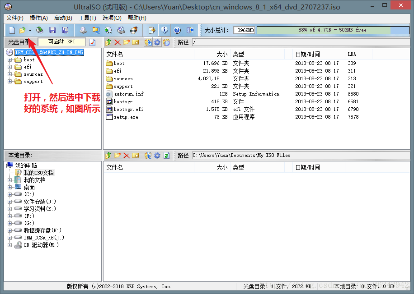Sort local files by 类型 column header
414x294 pixels.
pos(258,168)
